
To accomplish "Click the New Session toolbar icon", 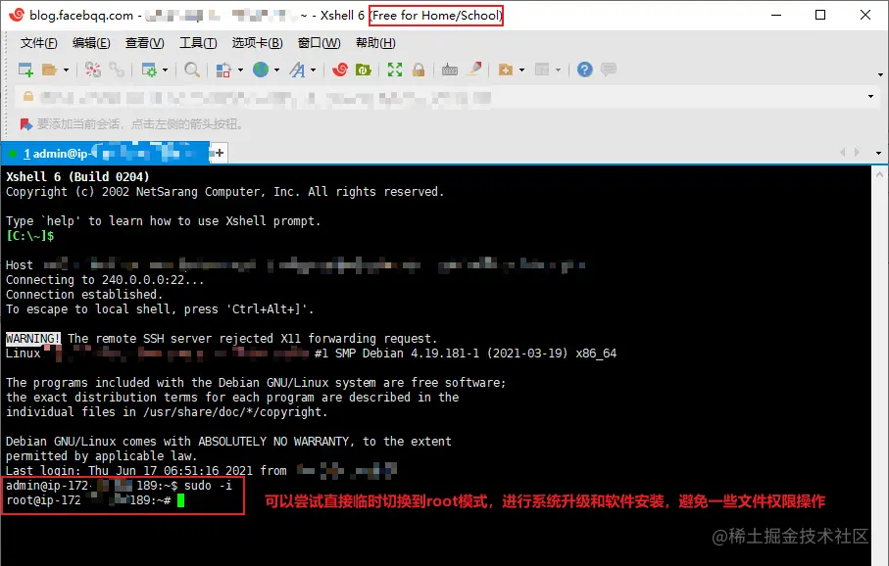I will pos(25,70).
